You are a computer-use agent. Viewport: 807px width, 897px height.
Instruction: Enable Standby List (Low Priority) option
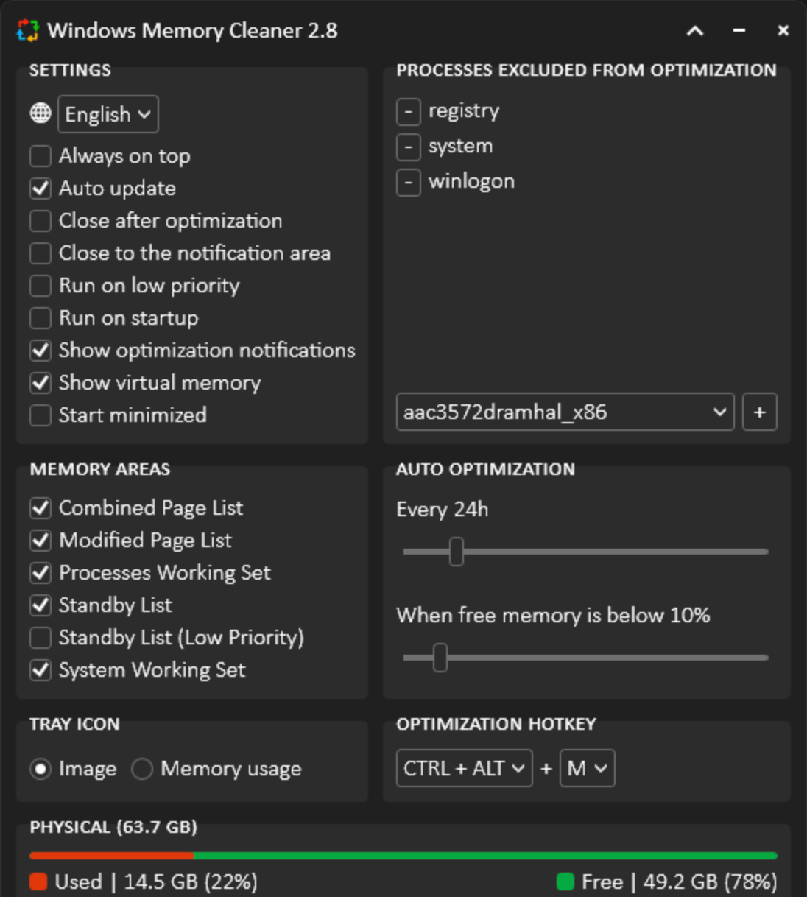click(x=40, y=638)
